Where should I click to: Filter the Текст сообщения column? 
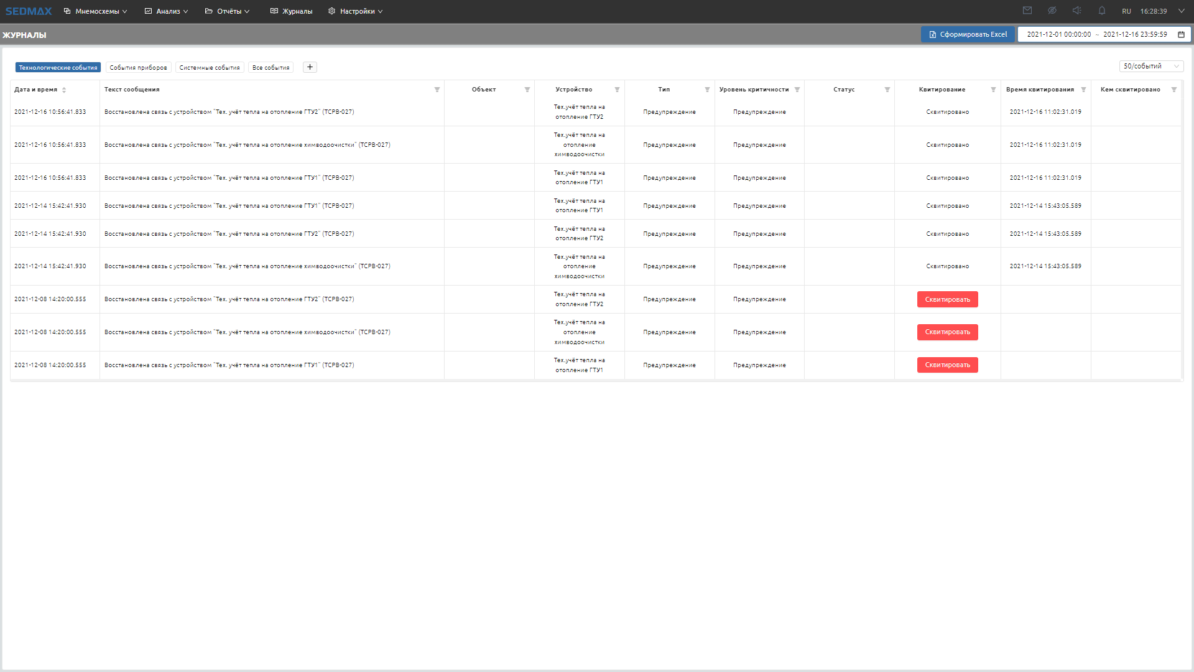(x=437, y=90)
